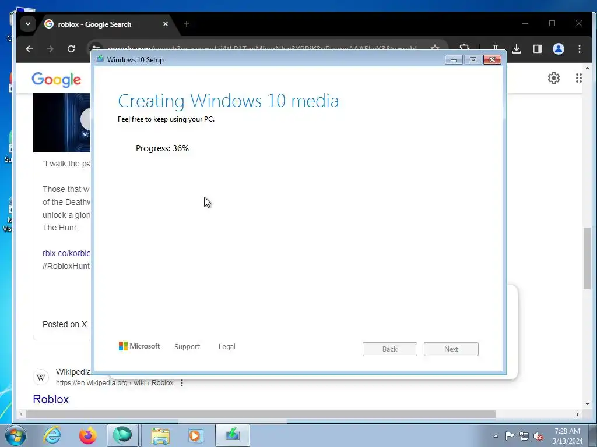Click scrollbar down arrow

(x=588, y=404)
